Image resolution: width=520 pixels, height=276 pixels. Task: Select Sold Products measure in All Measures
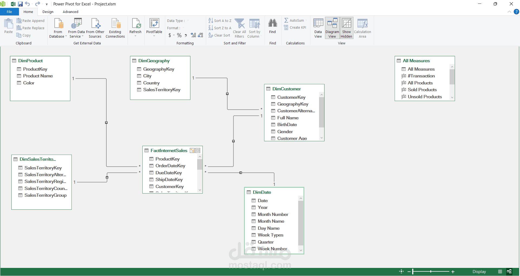pos(422,90)
